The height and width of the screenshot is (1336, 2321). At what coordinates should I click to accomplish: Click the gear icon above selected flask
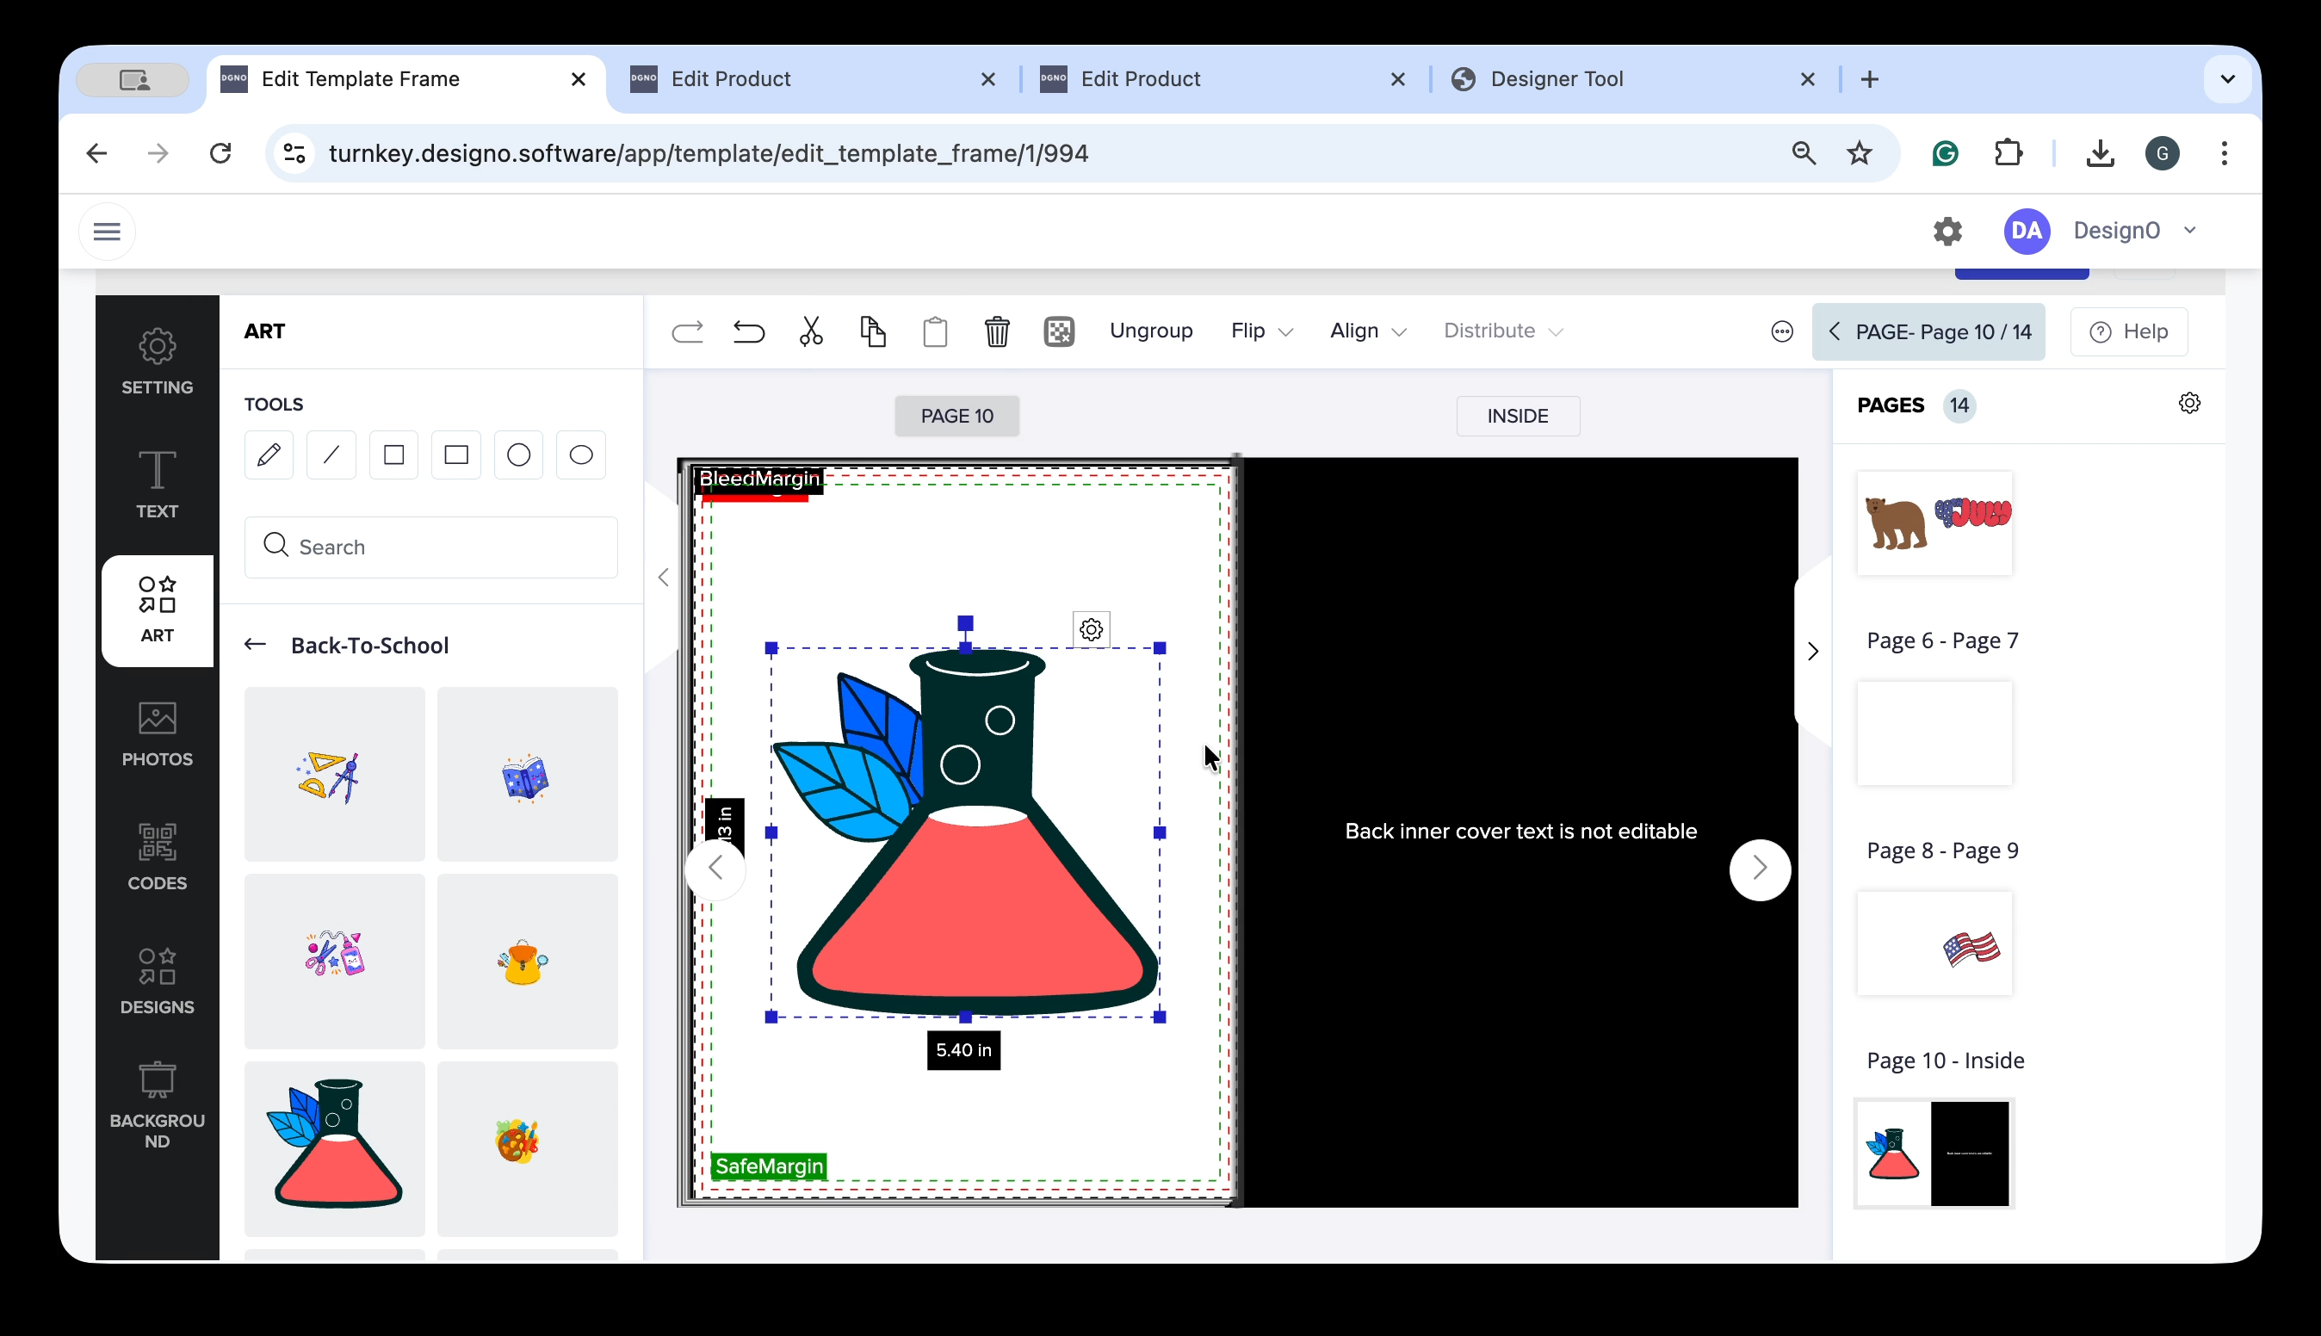[1091, 629]
